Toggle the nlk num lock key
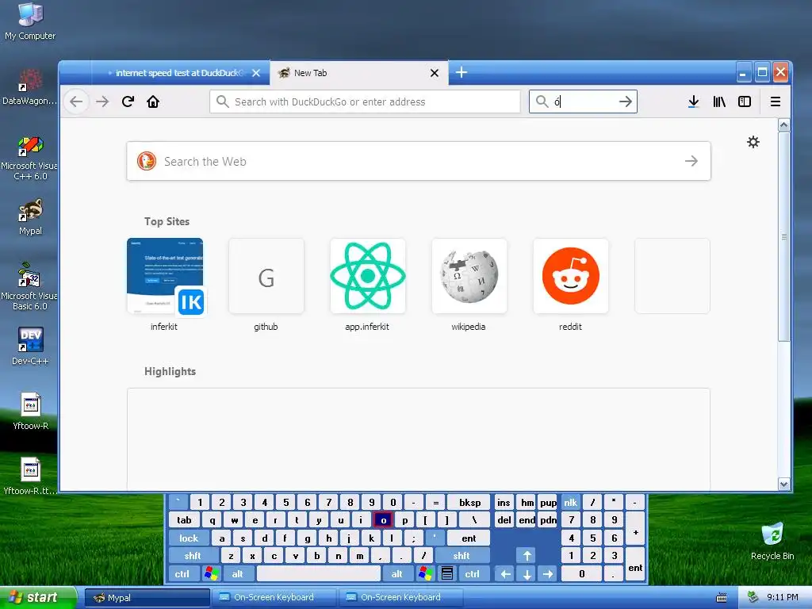The width and height of the screenshot is (812, 609). coord(570,502)
